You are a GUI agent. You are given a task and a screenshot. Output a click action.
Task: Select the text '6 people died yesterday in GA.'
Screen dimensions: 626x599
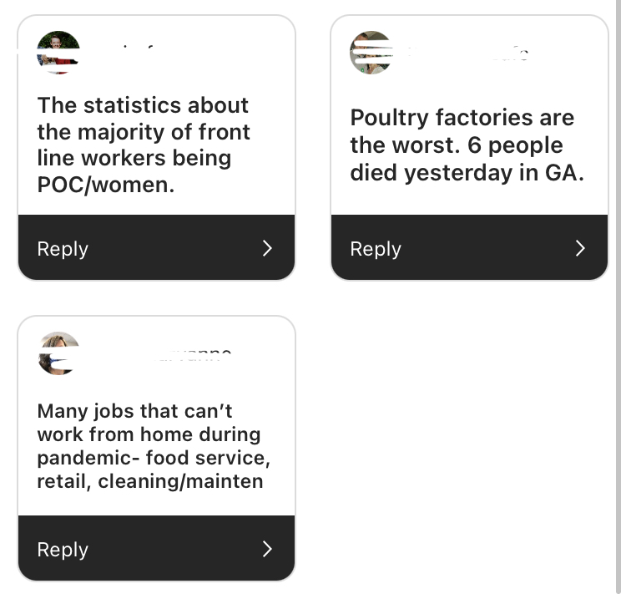pos(467,159)
